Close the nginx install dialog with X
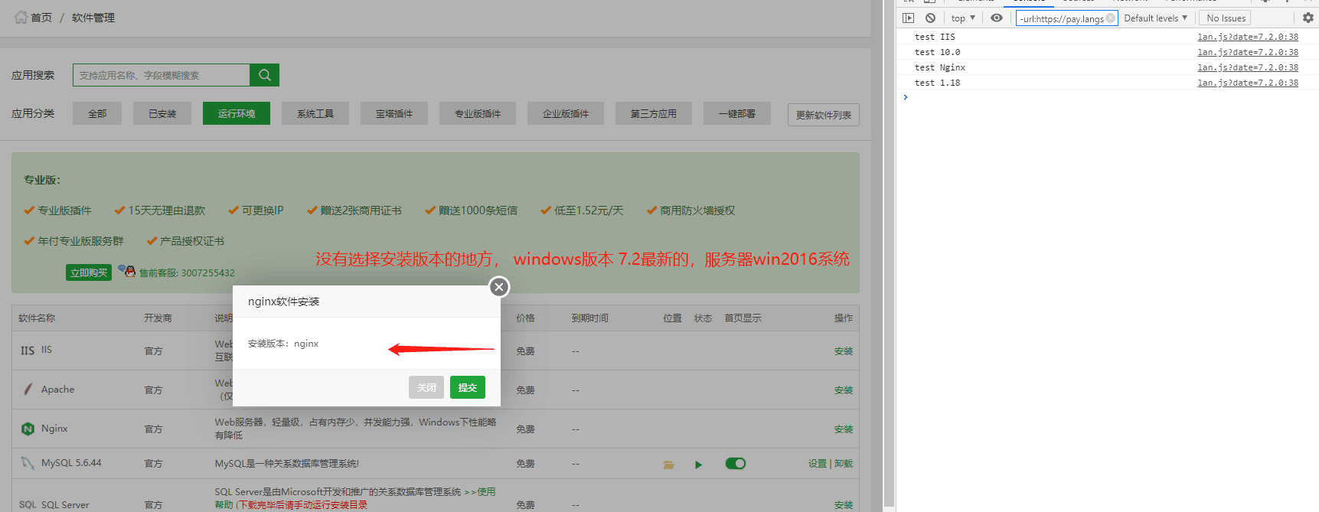 [x=499, y=287]
